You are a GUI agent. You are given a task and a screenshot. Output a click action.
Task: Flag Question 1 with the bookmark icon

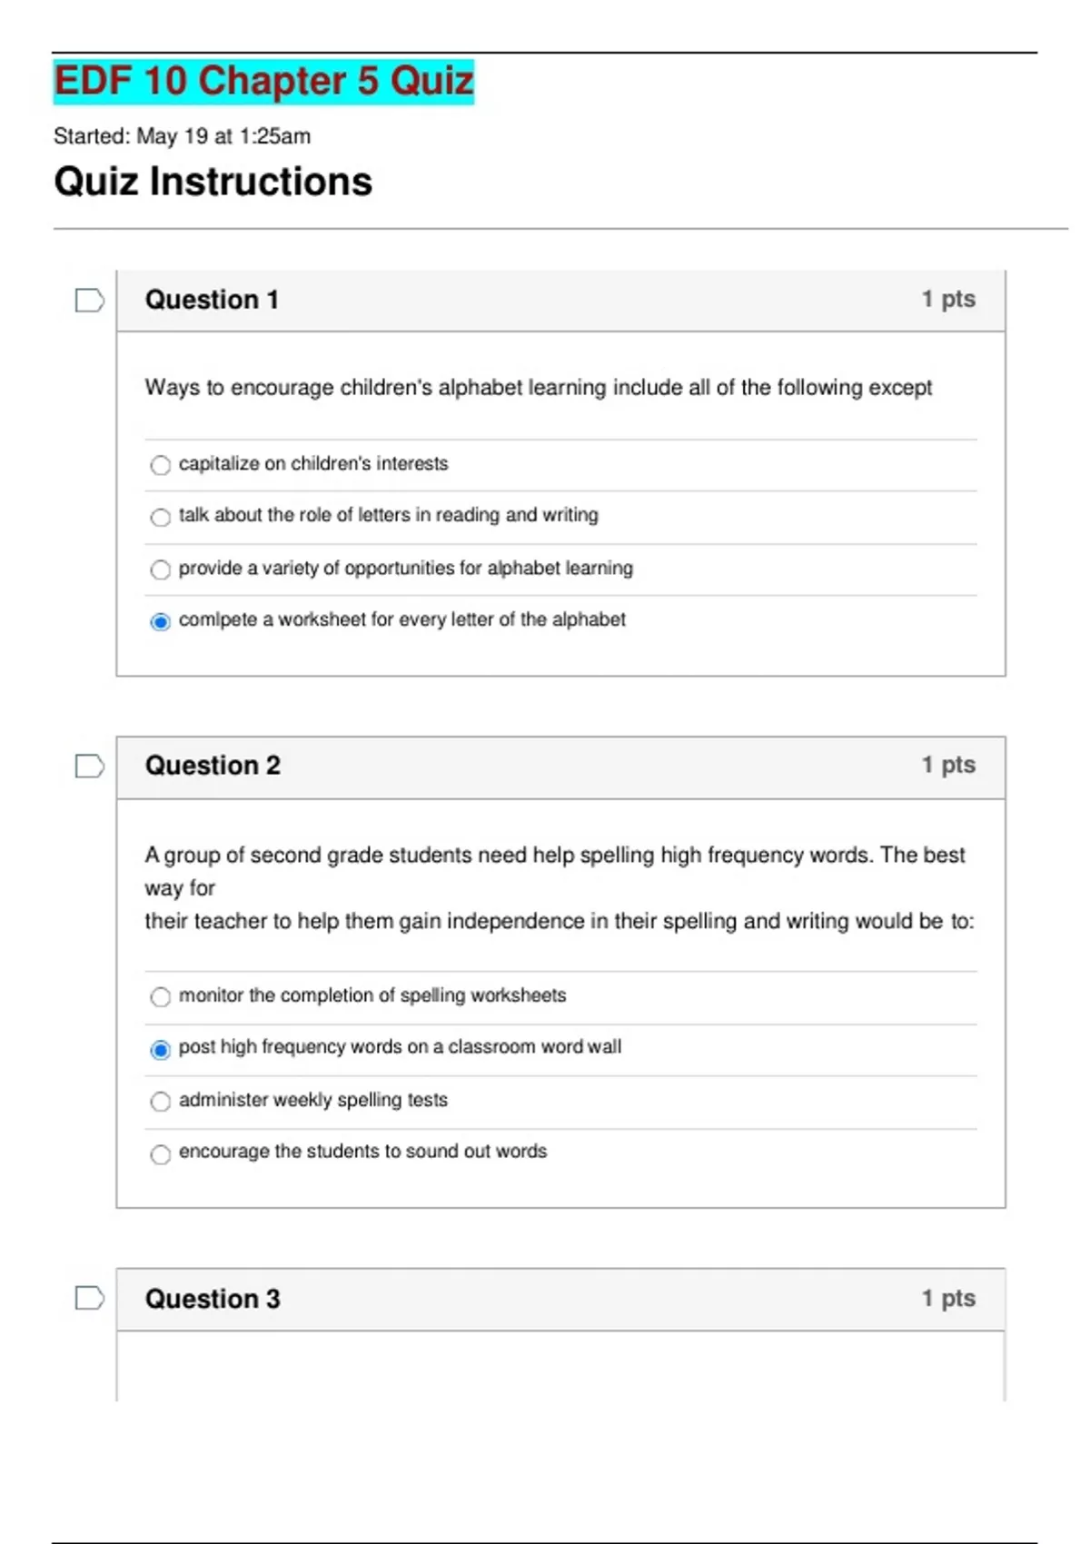point(89,301)
